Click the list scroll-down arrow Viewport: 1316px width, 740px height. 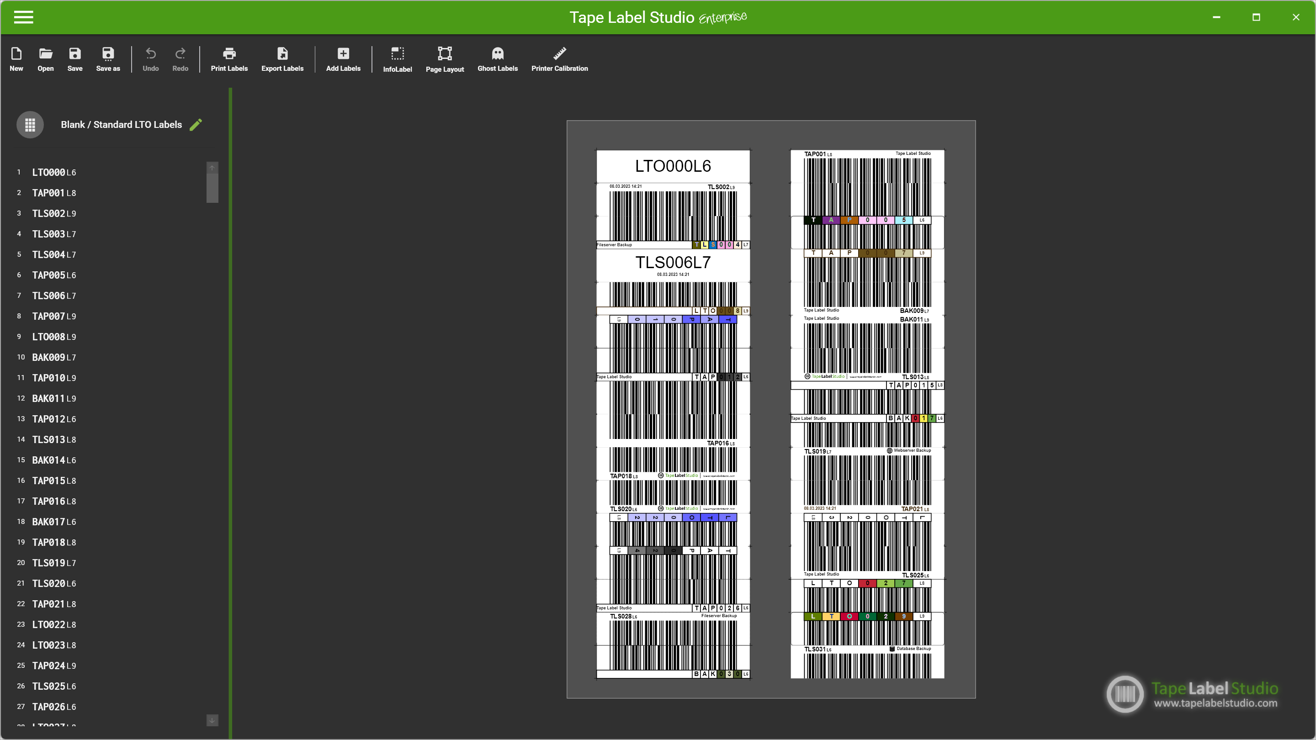point(212,720)
